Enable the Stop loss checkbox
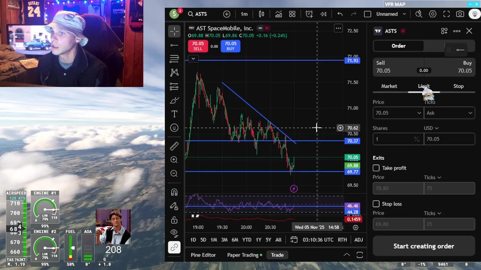Viewport: 481px width, 270px height. tap(376, 204)
